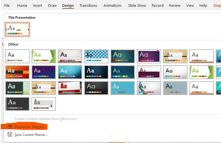Image resolution: width=221 pixels, height=143 pixels.
Task: Switch to the Home tab
Action: pyautogui.click(x=22, y=5)
